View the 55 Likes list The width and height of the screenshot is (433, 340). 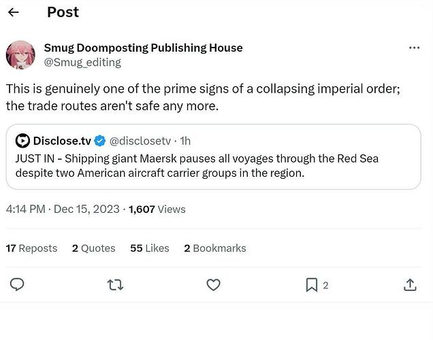tap(149, 248)
